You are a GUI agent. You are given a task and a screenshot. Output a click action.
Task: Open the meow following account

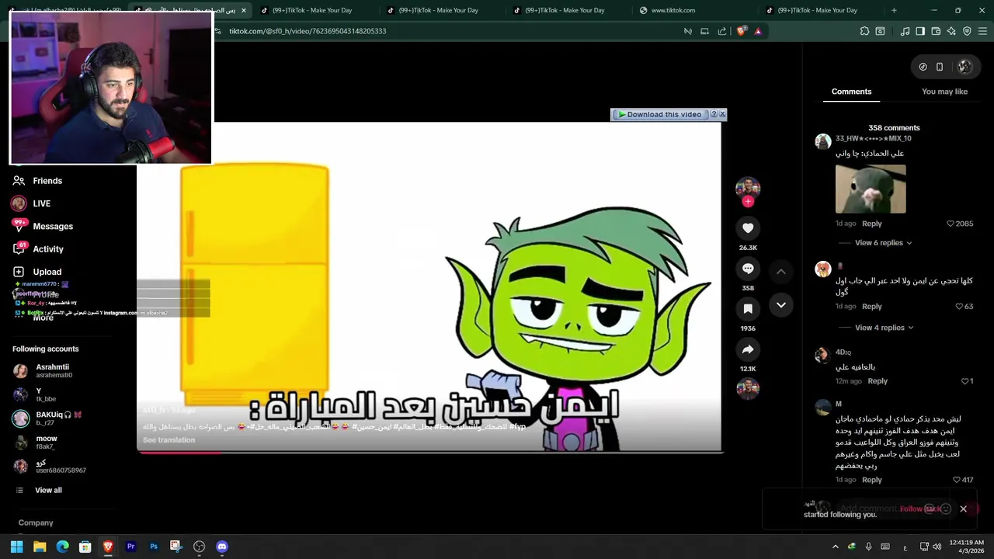(x=46, y=443)
